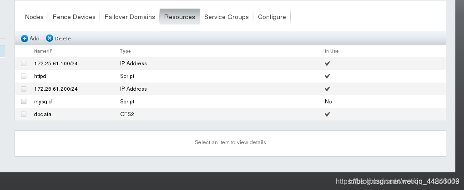Viewport: 464px width, 190px height.
Task: Click the blue plus Add icon
Action: point(24,39)
